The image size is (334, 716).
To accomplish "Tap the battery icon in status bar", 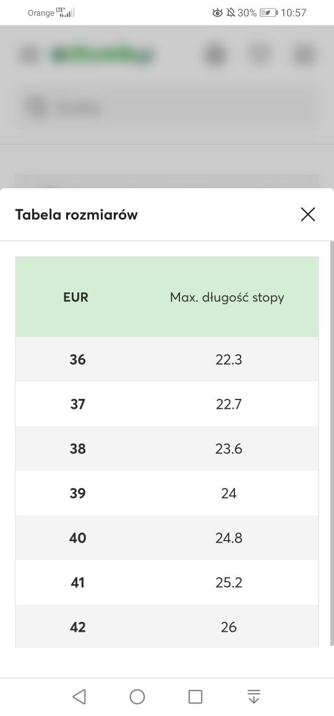I will (x=268, y=13).
